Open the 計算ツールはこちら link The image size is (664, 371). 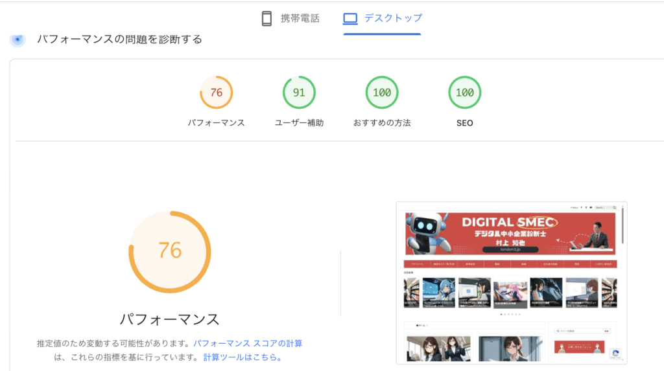click(x=243, y=357)
